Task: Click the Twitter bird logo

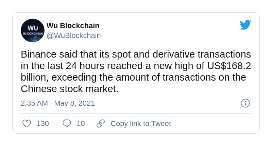Action: [x=245, y=25]
